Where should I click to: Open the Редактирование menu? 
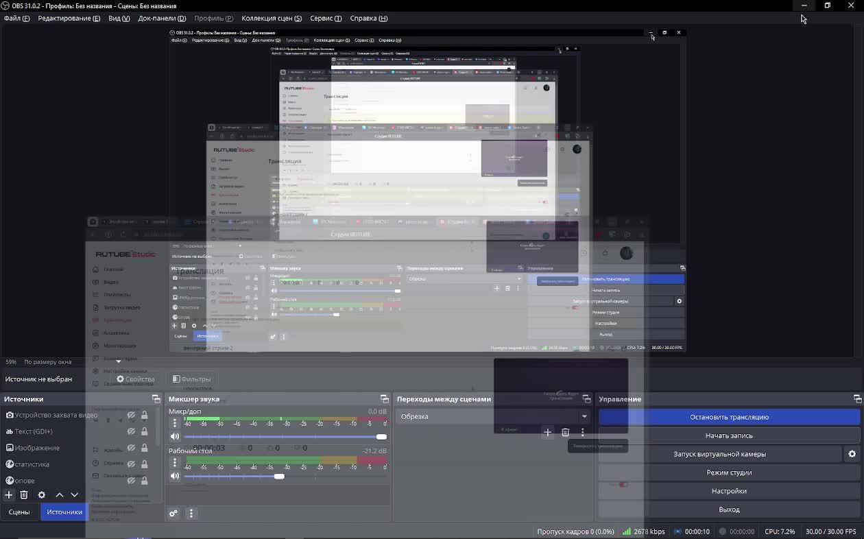point(69,18)
